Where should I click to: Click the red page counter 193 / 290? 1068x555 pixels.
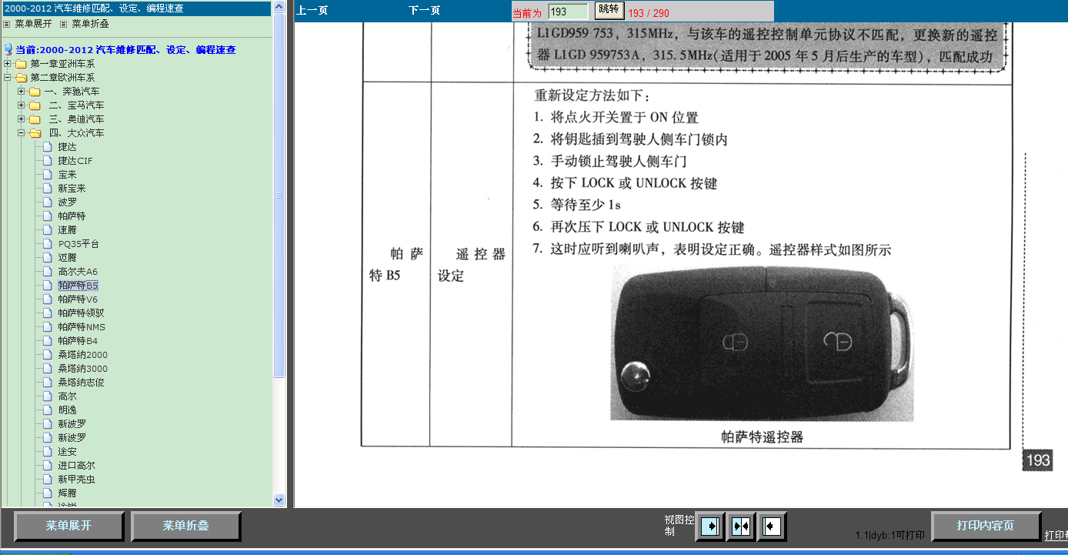coord(649,13)
